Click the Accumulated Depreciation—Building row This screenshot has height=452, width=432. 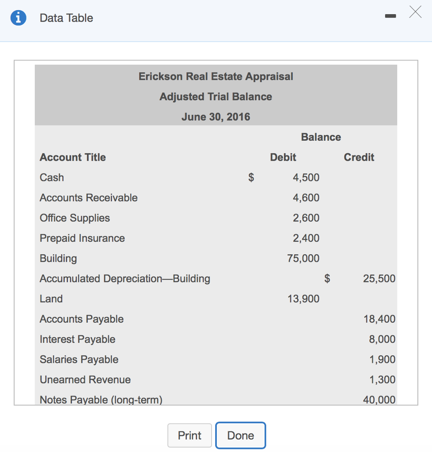[125, 279]
